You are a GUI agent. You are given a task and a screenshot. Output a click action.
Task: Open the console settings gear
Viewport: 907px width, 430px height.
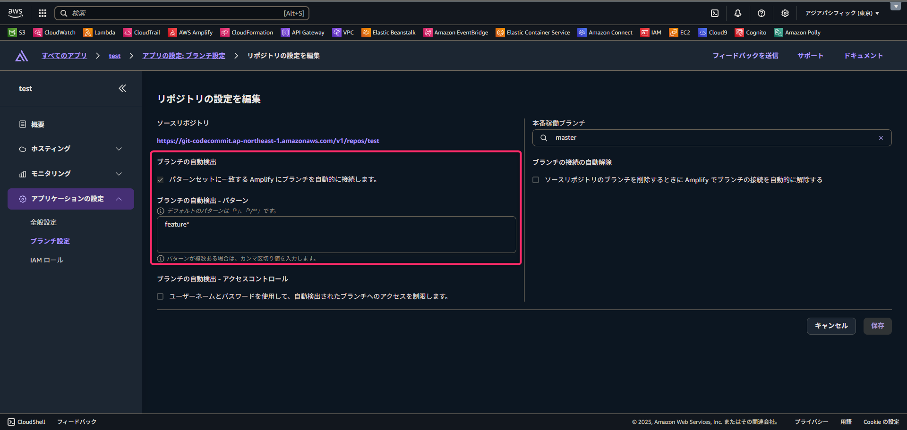785,13
